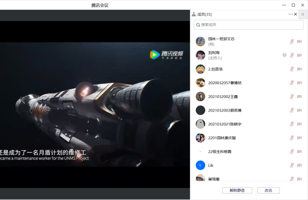Viewport: 308px width, 200px height.
Task: Click the camera icon for 园林一班邹文芯
Action: (x=300, y=42)
